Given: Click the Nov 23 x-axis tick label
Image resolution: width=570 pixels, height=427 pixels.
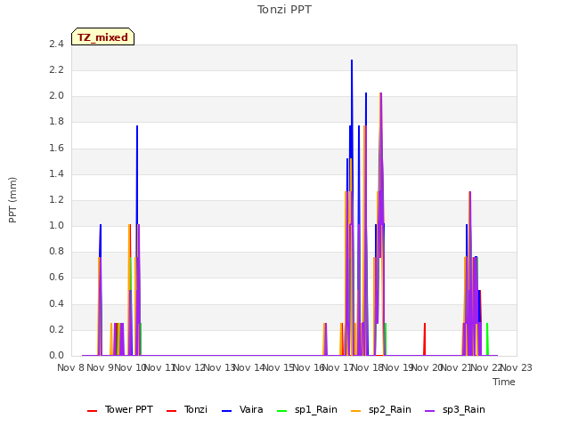Looking at the screenshot, I should click(x=517, y=367).
